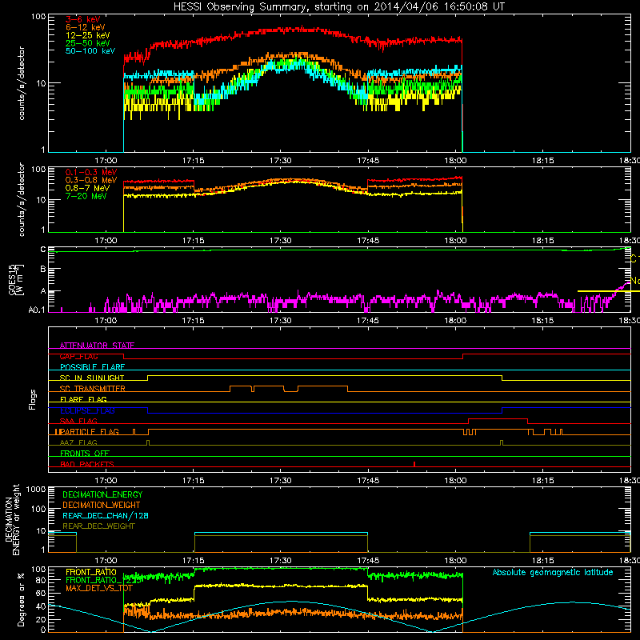
Task: Select the SAA_FLAG label
Action: (78, 421)
